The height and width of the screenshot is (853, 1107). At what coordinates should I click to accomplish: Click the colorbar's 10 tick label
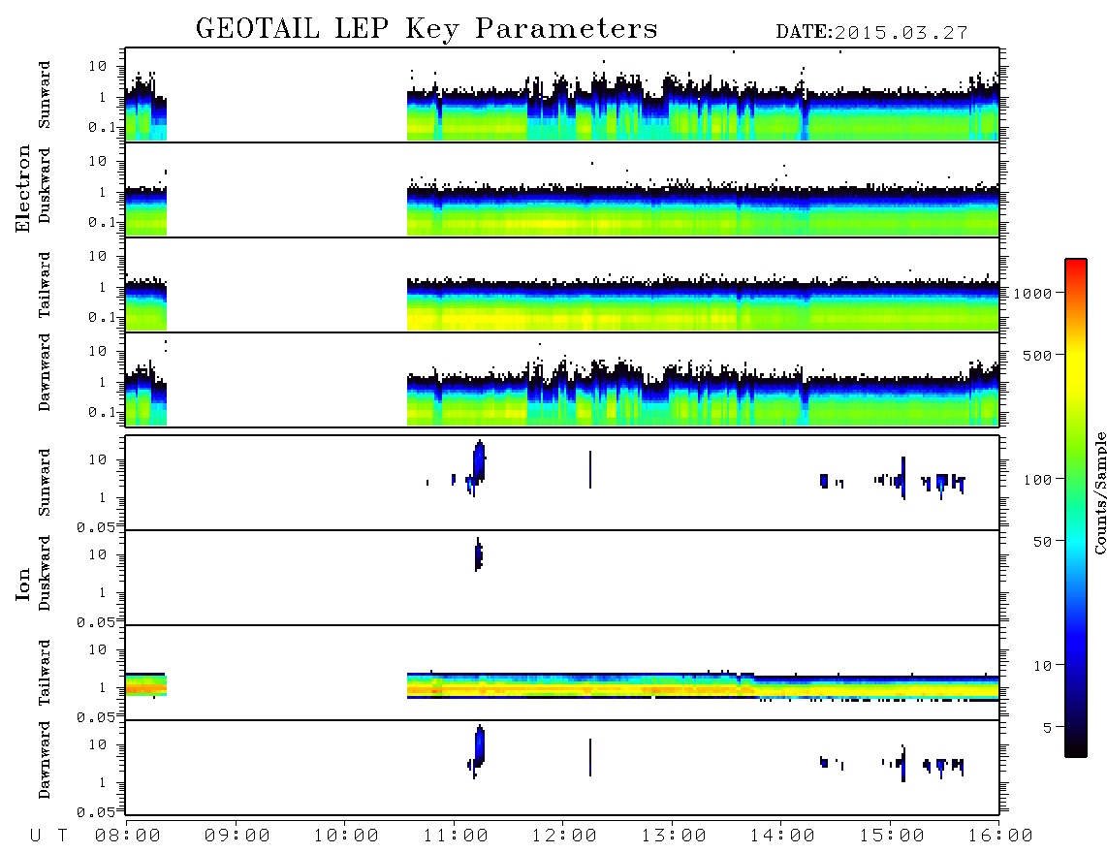click(x=1043, y=666)
